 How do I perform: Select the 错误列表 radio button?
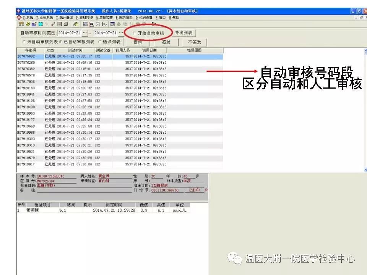(100, 42)
